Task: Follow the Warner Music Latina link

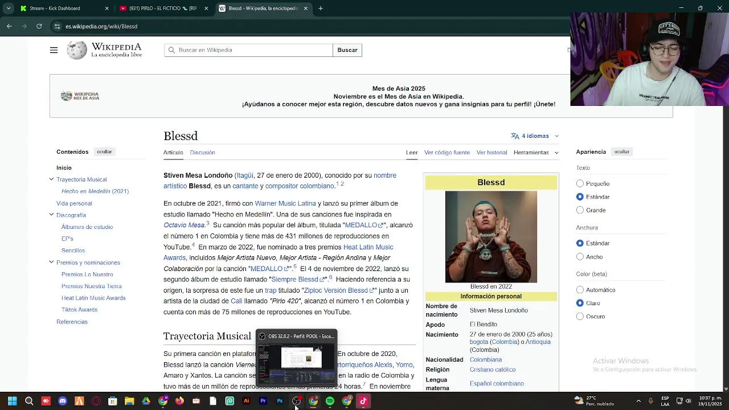Action: point(285,203)
